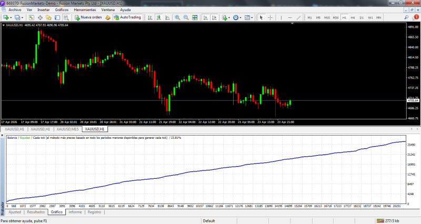Open the Ventana menu
421x224 pixels.
click(108, 9)
